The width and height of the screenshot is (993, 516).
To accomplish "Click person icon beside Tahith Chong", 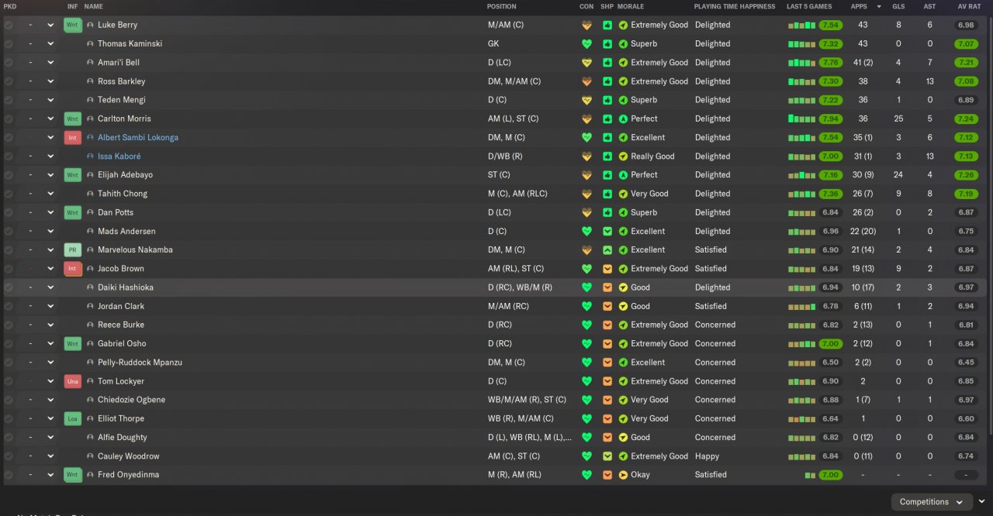I will coord(90,194).
